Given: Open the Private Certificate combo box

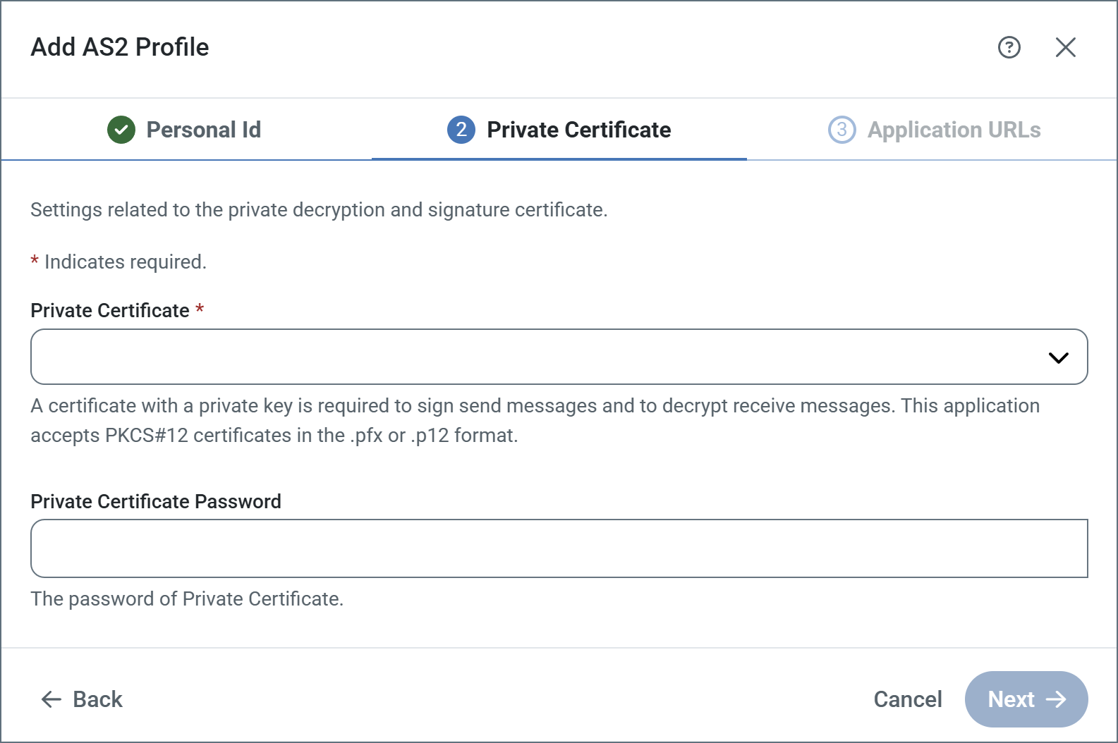Looking at the screenshot, I should 536,357.
